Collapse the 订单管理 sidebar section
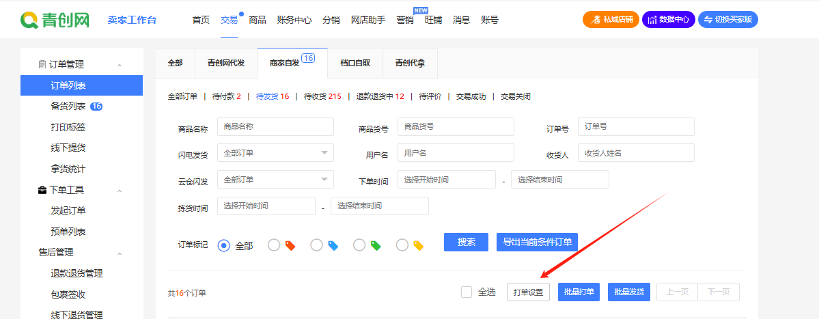819x319 pixels. 120,65
